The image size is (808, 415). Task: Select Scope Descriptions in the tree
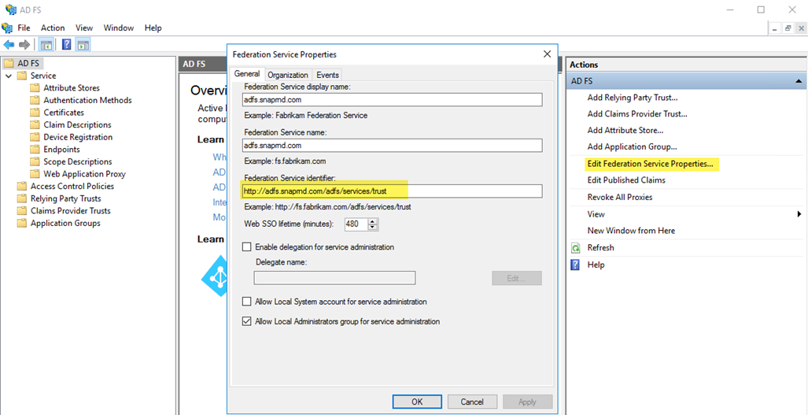78,162
